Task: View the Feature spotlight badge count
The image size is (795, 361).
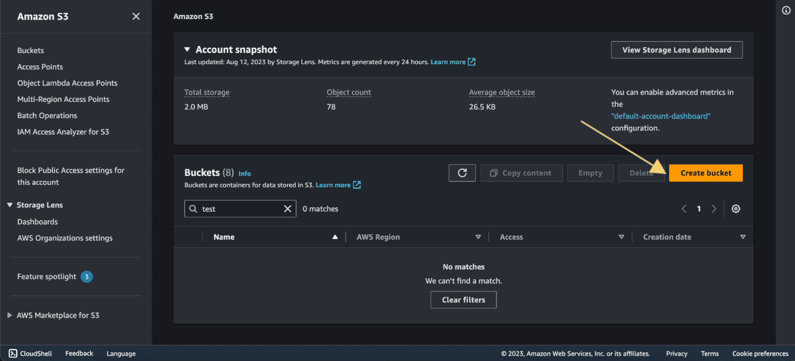Action: click(86, 276)
